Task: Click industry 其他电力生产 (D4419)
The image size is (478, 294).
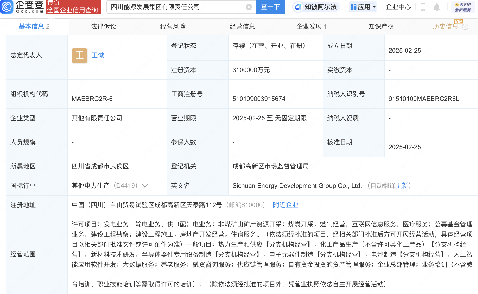Action: 105,186
